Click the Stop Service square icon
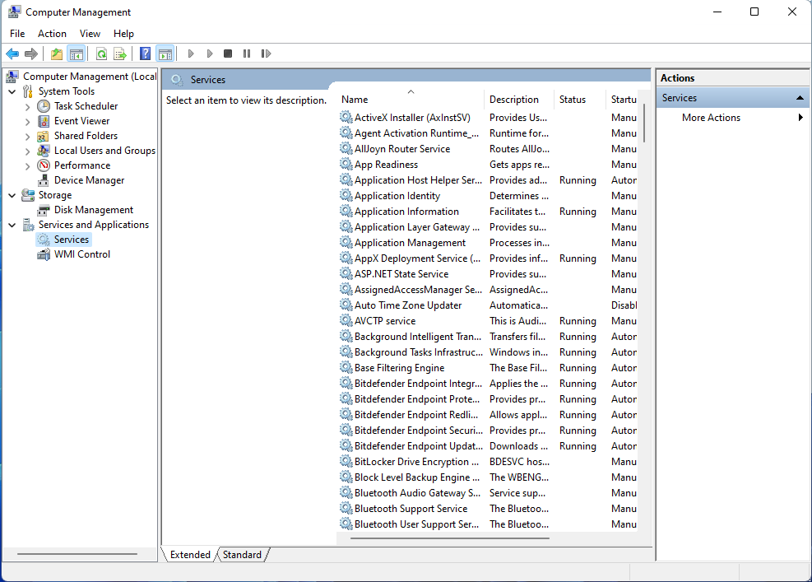Viewport: 812px width, 582px height. click(228, 54)
